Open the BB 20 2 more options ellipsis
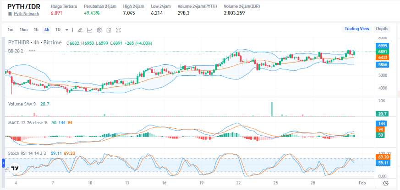The height and width of the screenshot is (190, 400). (x=32, y=51)
